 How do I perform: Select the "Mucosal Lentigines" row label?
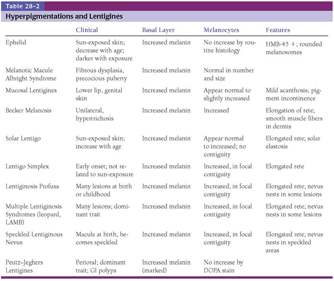pyautogui.click(x=31, y=90)
